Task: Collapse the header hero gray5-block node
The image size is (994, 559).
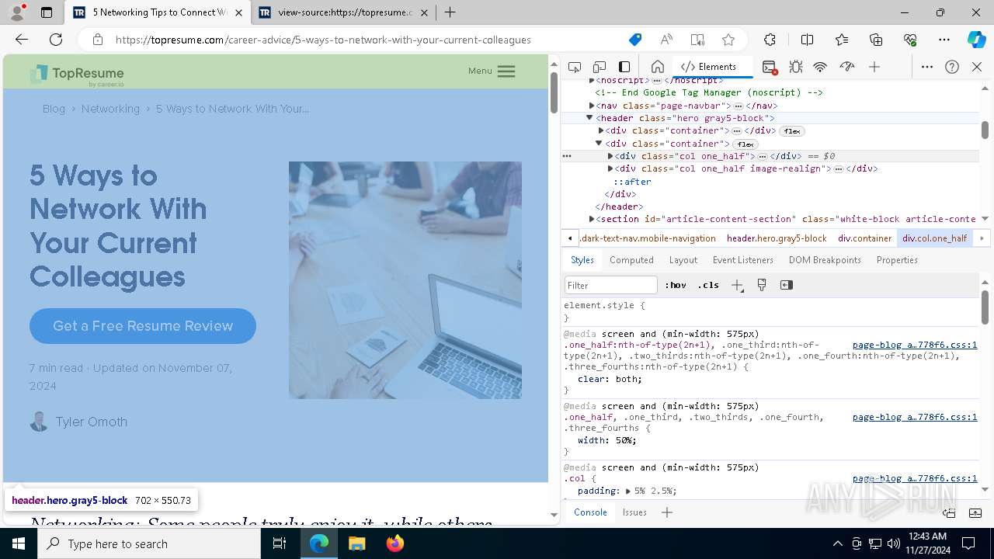Action: click(x=589, y=118)
